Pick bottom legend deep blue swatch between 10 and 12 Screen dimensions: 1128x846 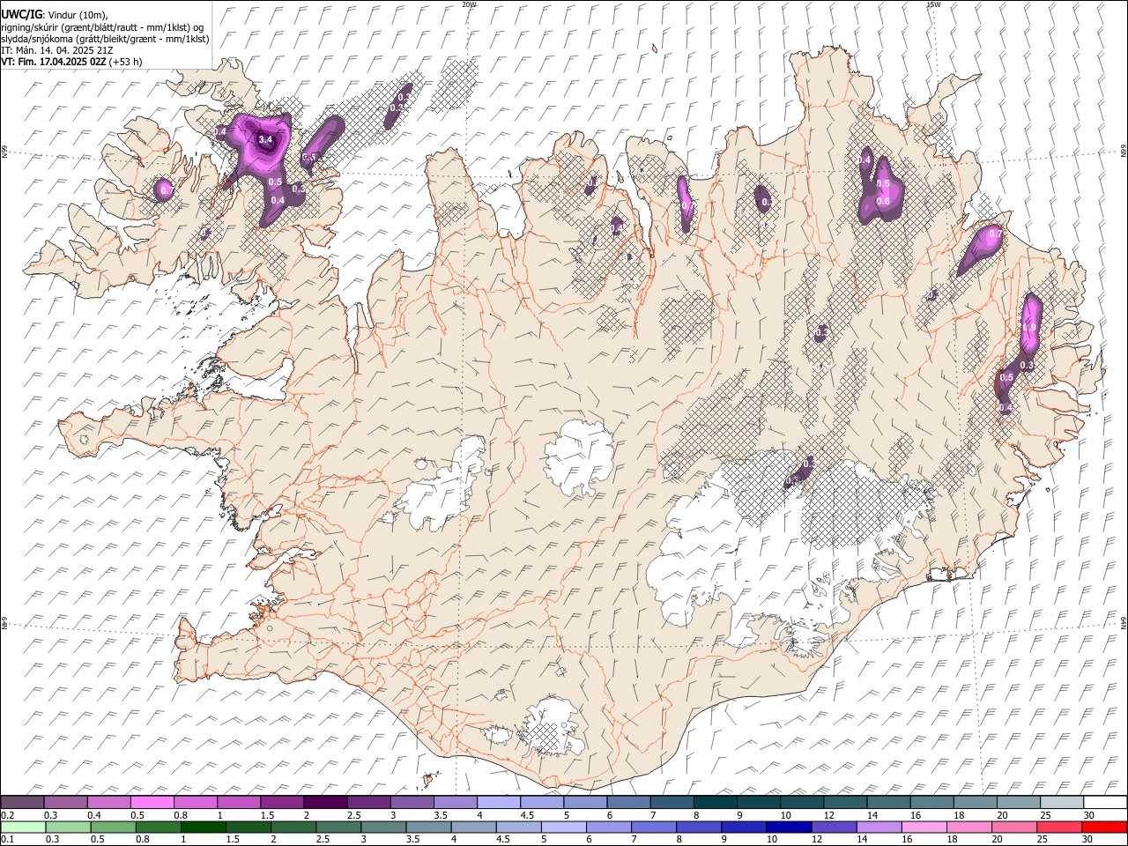[788, 827]
